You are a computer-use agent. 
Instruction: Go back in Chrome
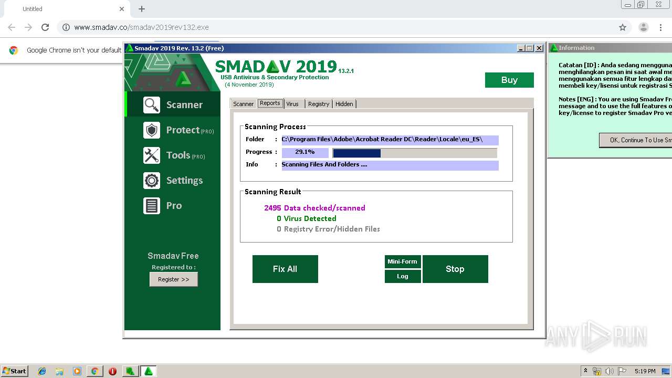pyautogui.click(x=12, y=27)
